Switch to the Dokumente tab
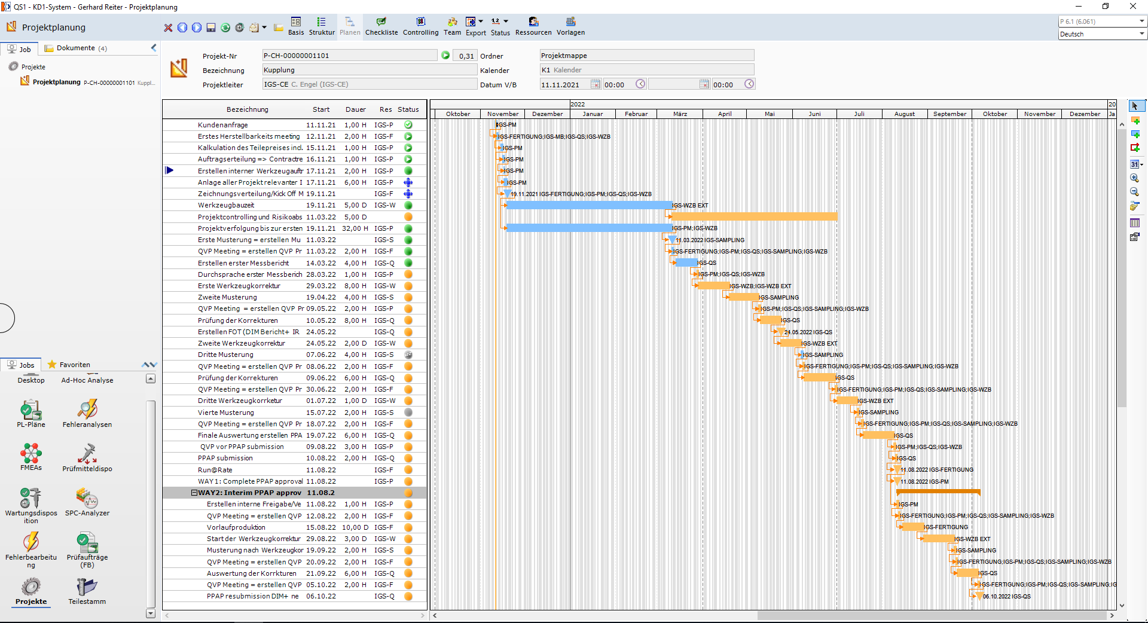This screenshot has height=623, width=1148. pyautogui.click(x=76, y=48)
